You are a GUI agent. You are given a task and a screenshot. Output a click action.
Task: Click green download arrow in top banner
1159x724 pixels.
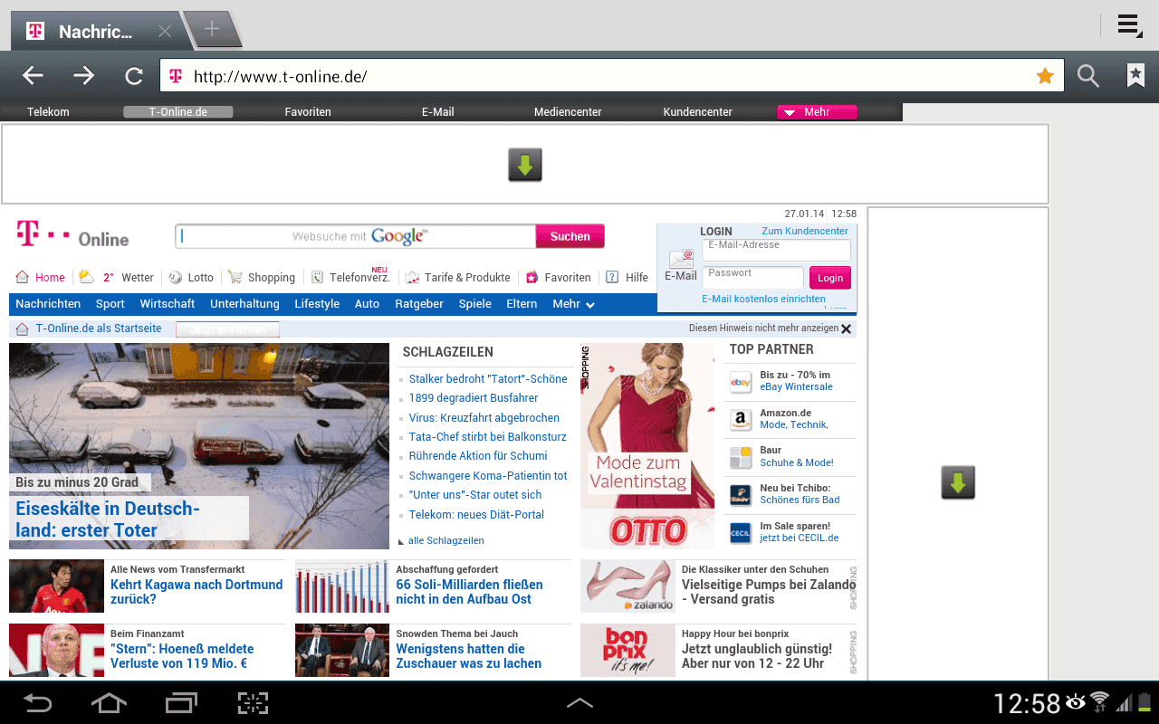[x=525, y=165]
